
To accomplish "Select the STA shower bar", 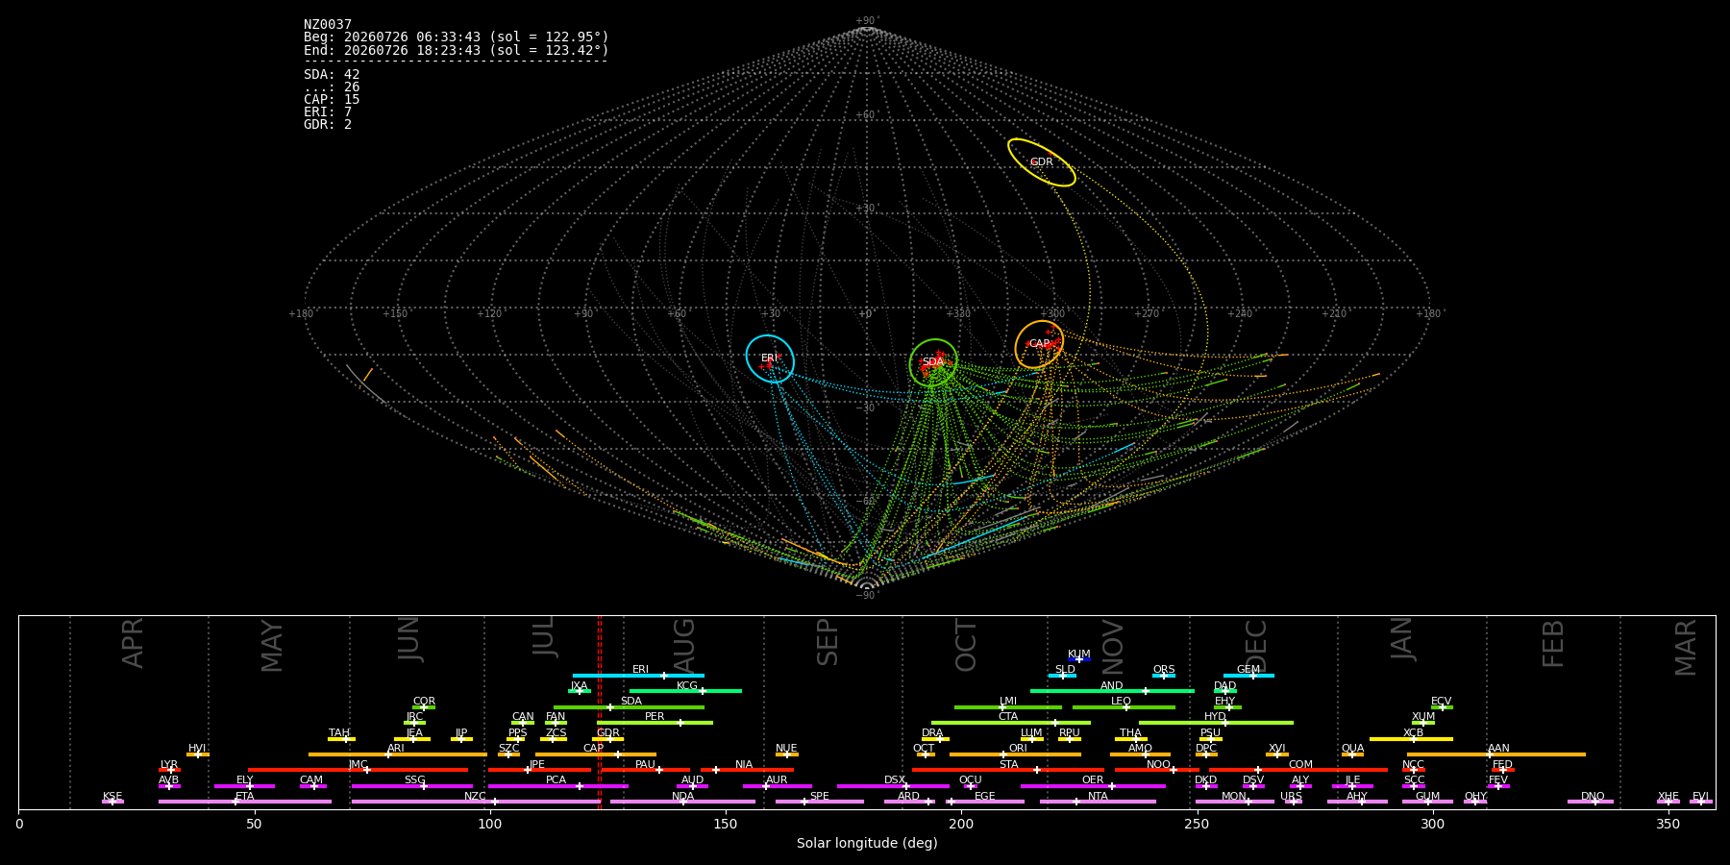I will (x=1008, y=770).
